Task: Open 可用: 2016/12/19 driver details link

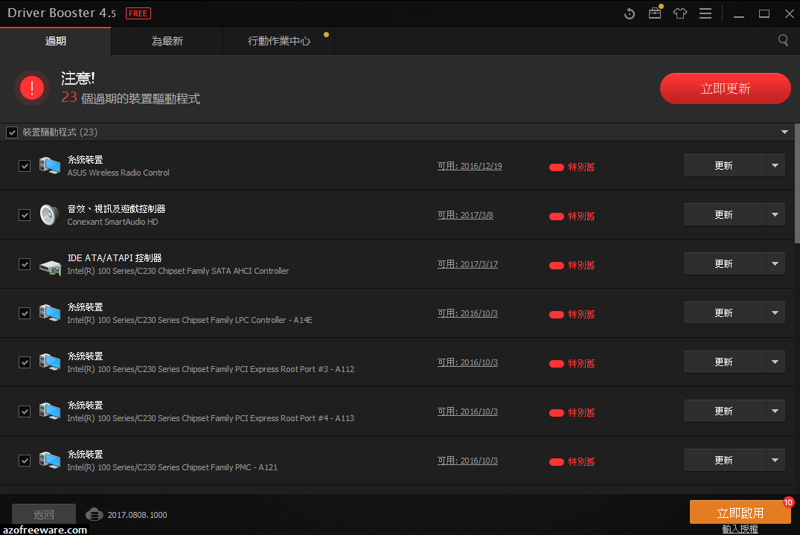Action: (470, 166)
